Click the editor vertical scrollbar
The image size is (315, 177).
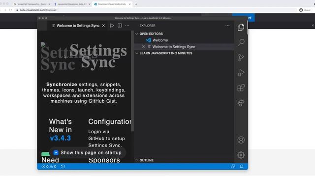click(x=132, y=81)
